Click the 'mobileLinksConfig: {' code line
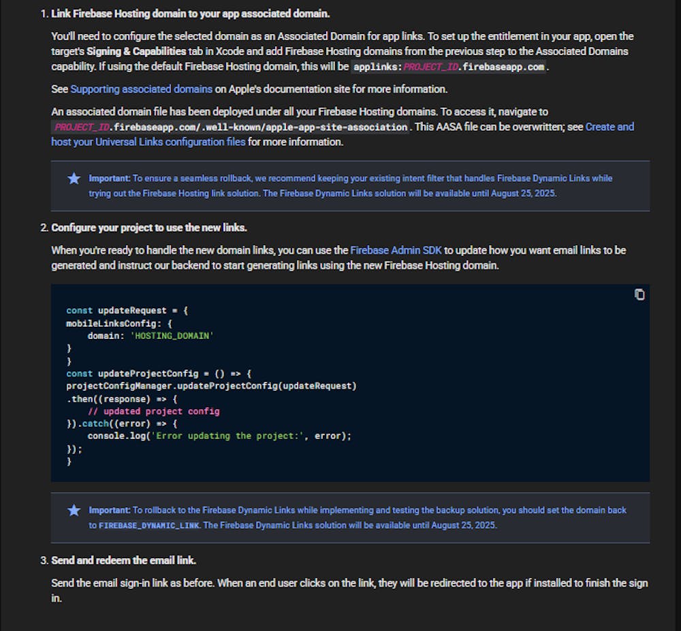 119,323
